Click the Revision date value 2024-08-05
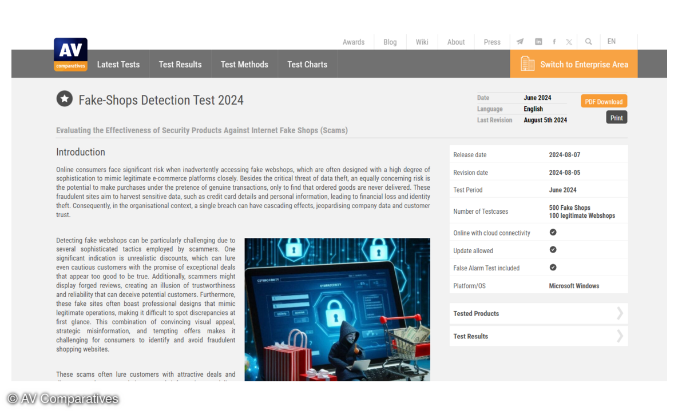 tap(564, 173)
